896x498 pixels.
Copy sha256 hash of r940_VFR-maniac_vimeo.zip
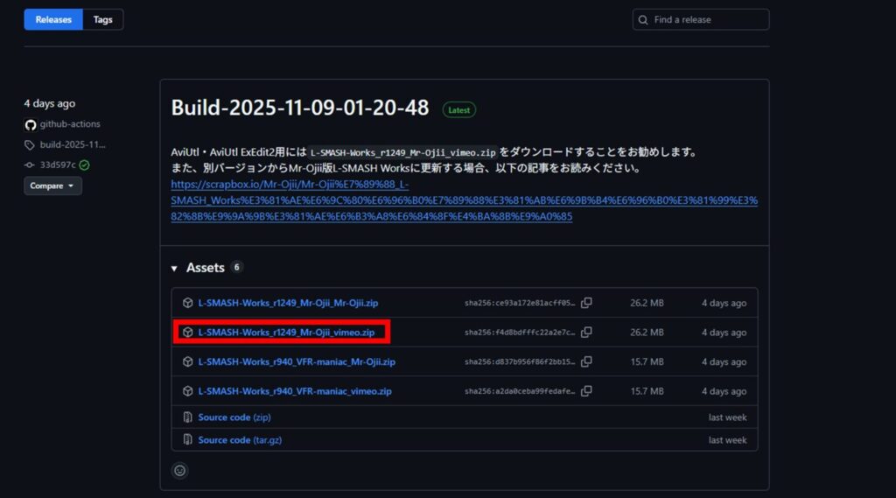click(586, 391)
